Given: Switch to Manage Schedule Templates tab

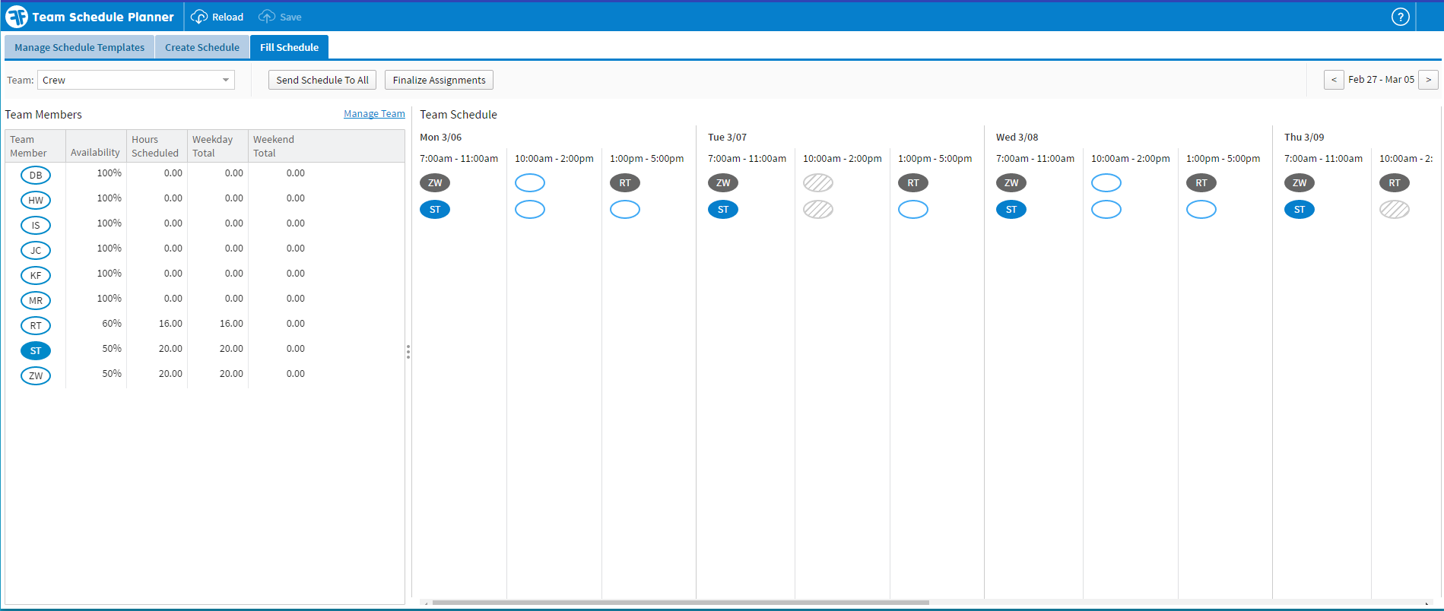Looking at the screenshot, I should point(79,47).
